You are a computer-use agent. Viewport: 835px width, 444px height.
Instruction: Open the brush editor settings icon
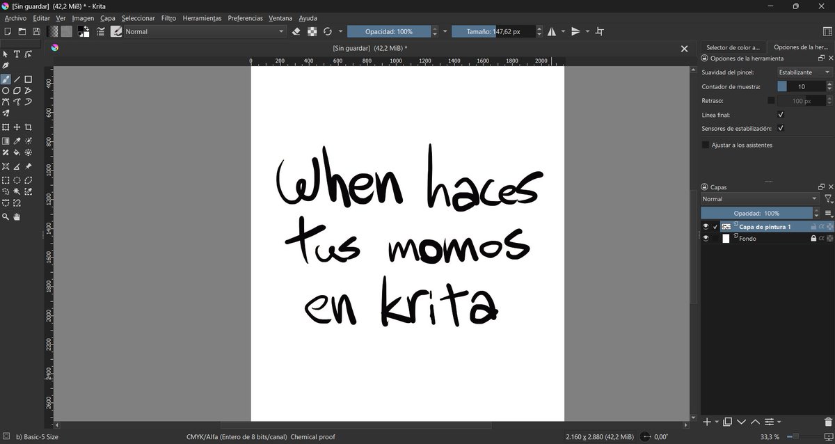[101, 31]
